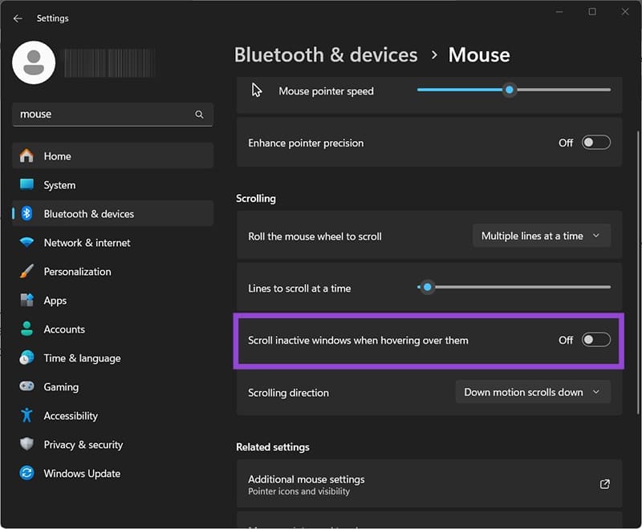
Task: Open Network & internet settings
Action: tap(112, 242)
